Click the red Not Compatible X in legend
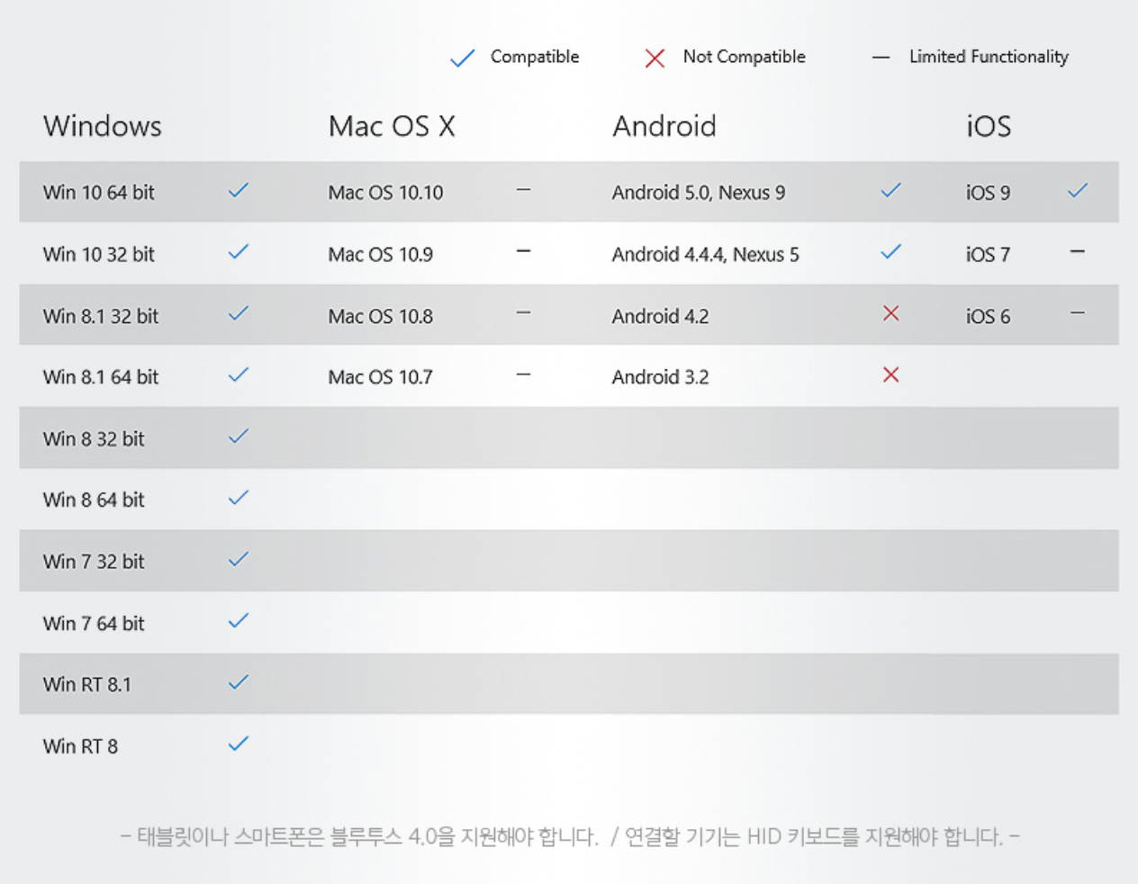Viewport: 1138px width, 884px height. (655, 59)
